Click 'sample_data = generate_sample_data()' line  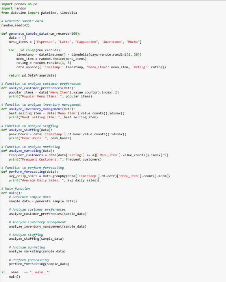click(x=43, y=201)
